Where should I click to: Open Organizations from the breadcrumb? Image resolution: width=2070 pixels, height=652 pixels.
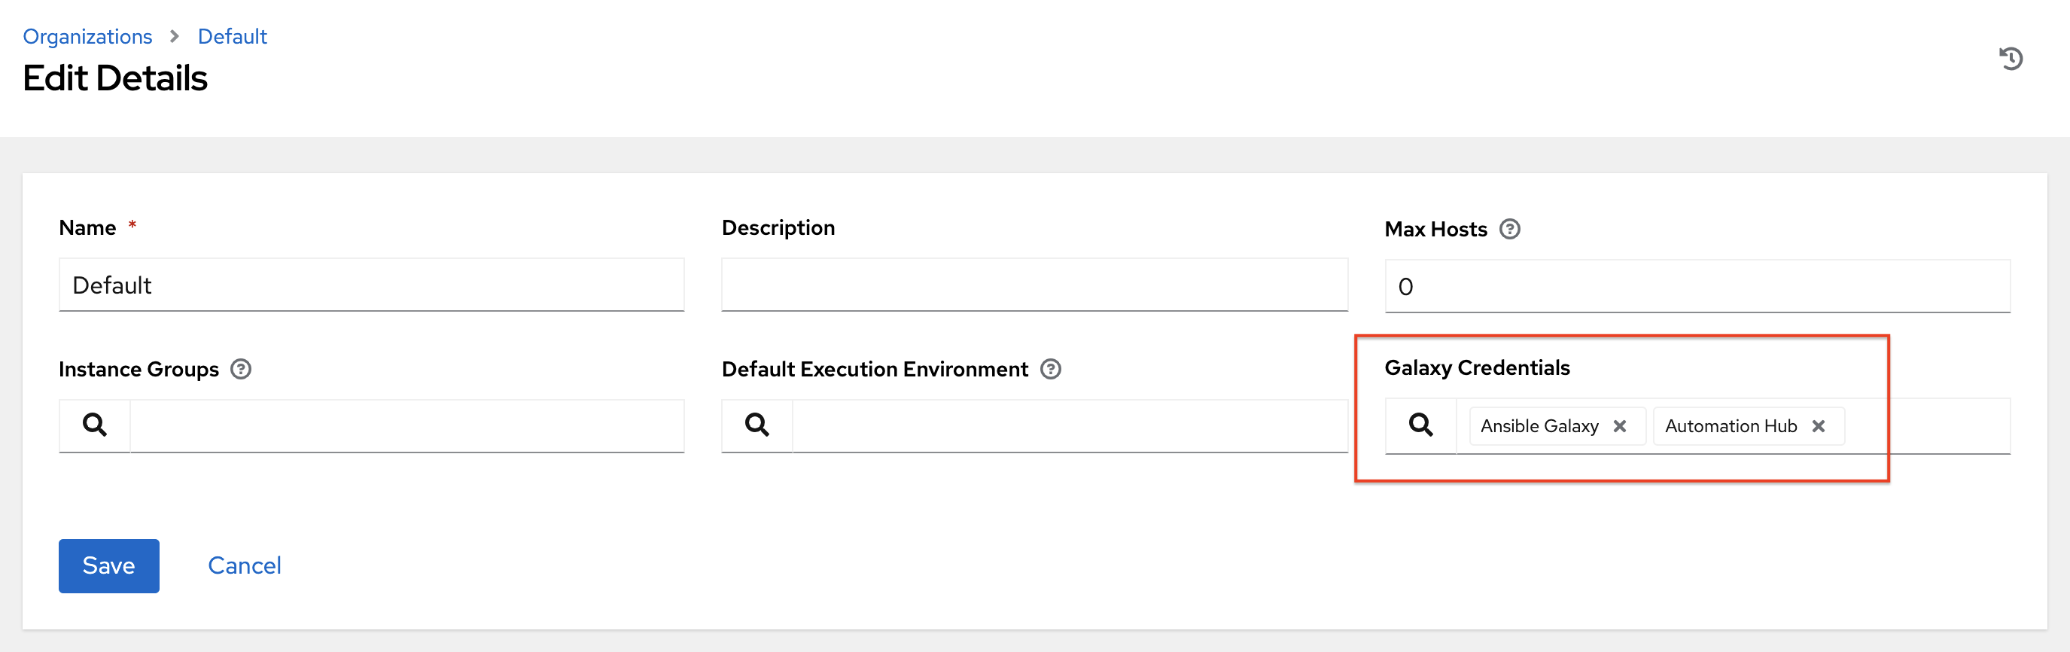tap(87, 36)
